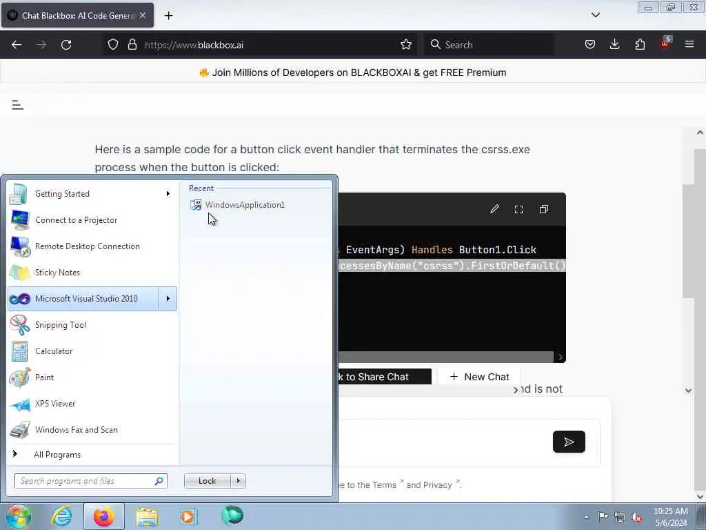Open the Firefox application menu
This screenshot has height=530, width=706.
pos(689,45)
